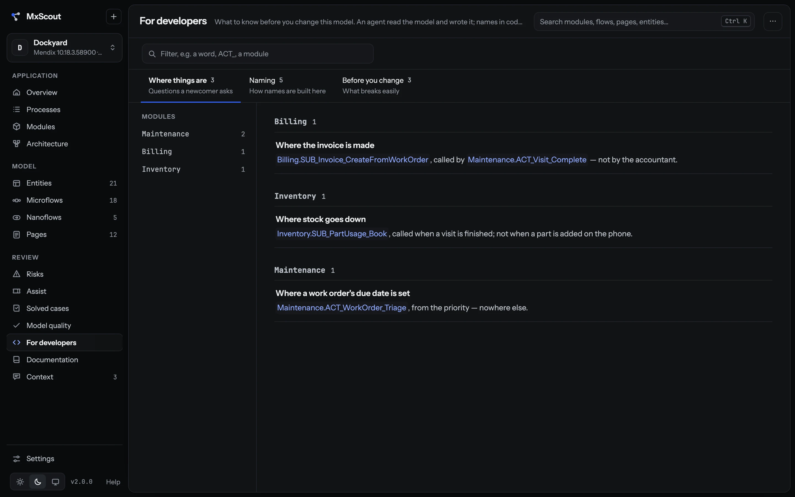Click the plus button beside MxScout
Image resolution: width=795 pixels, height=497 pixels.
coord(114,17)
